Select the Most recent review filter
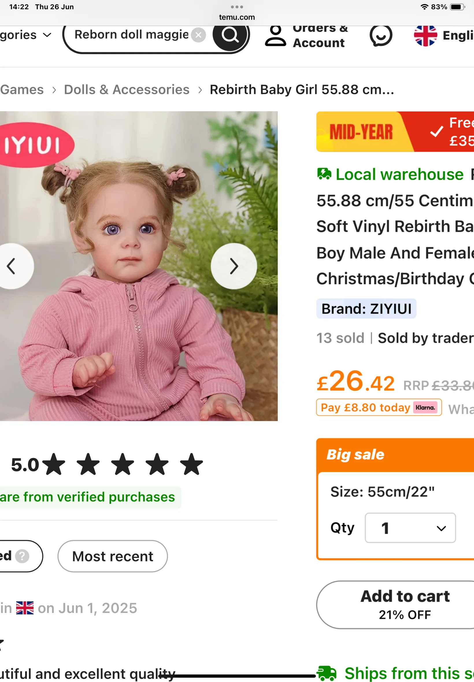Viewport: 474px width, 682px height. point(112,556)
